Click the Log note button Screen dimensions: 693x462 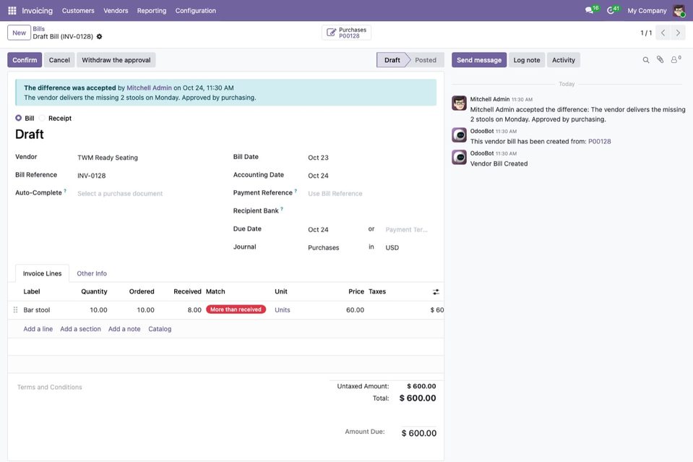tap(527, 60)
